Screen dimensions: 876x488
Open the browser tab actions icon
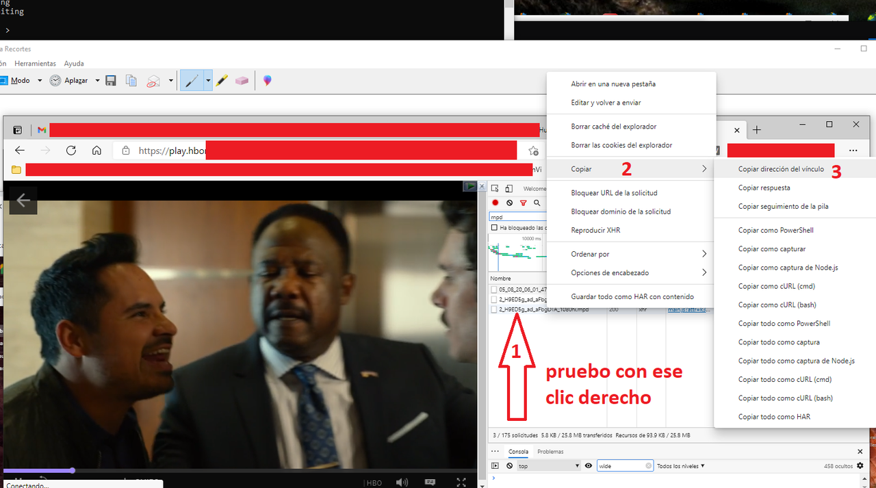click(x=18, y=130)
